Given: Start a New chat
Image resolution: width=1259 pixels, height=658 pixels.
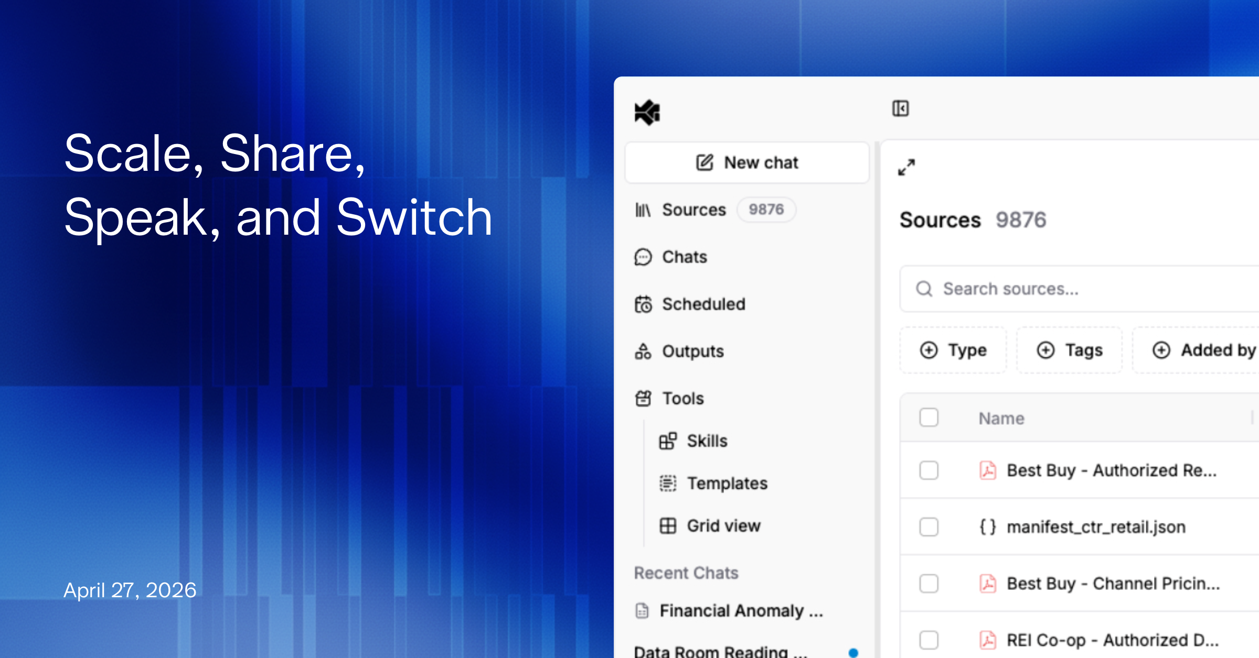Looking at the screenshot, I should [747, 162].
